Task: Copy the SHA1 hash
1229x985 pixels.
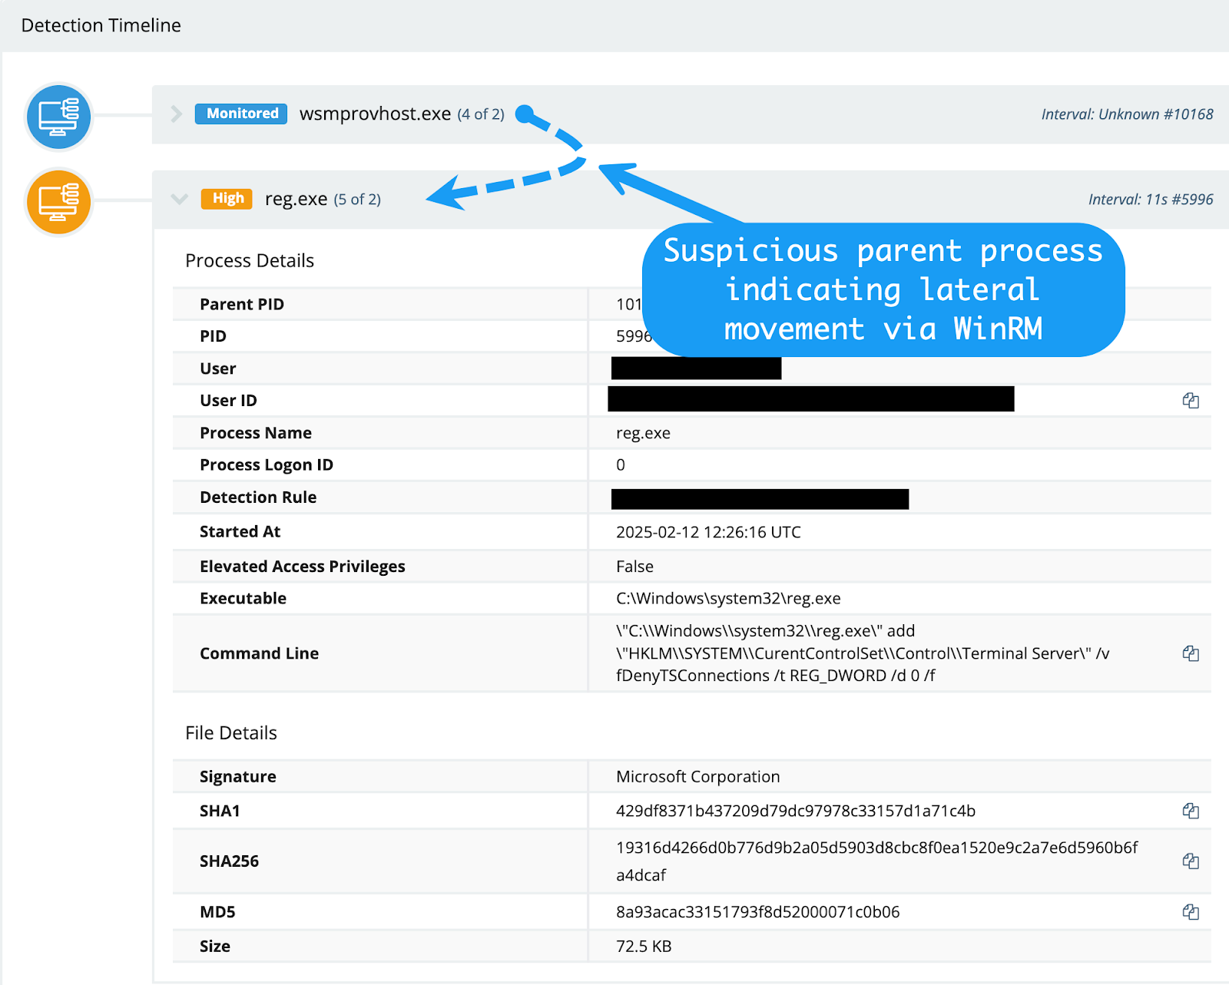Action: pos(1190,810)
